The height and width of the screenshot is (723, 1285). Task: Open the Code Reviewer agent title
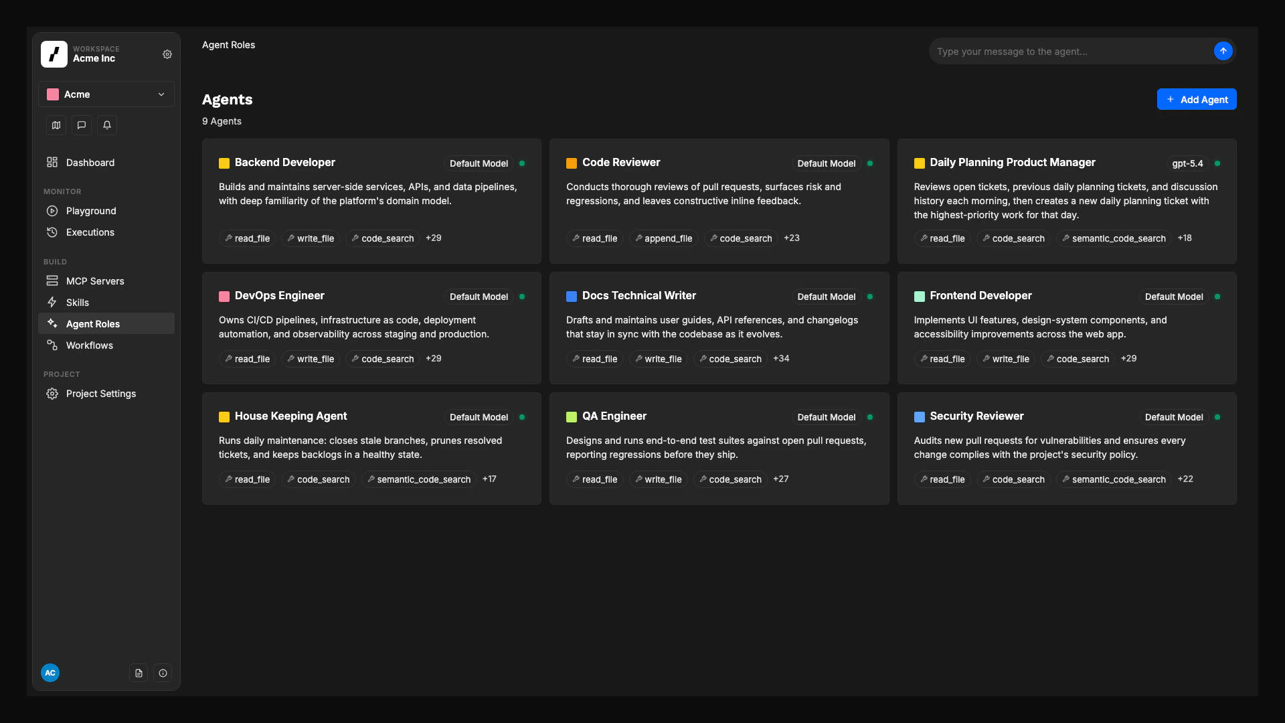pos(621,163)
